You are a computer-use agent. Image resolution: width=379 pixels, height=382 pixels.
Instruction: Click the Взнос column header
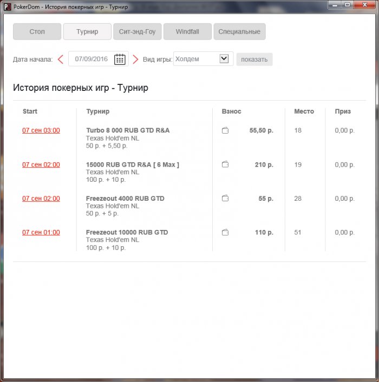click(231, 111)
